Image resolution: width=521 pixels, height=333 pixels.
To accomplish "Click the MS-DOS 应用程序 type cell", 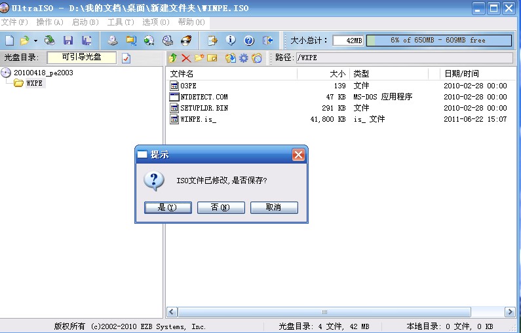I will click(383, 97).
